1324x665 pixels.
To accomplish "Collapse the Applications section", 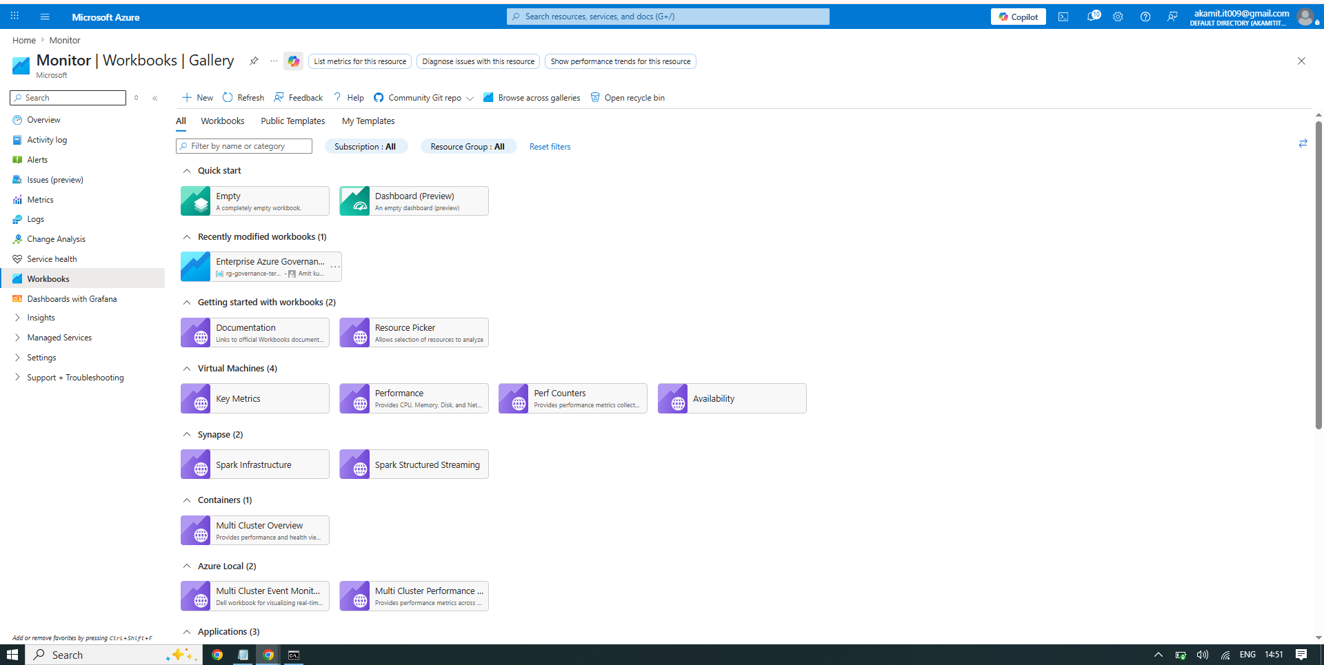I will [x=187, y=632].
